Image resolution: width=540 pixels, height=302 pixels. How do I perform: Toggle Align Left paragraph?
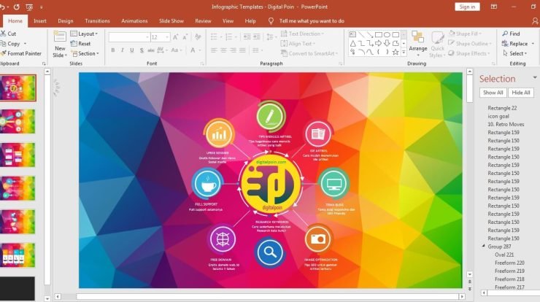[214, 50]
